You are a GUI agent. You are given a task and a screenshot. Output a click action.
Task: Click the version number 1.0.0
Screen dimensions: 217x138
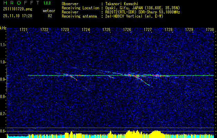pos(47,3)
